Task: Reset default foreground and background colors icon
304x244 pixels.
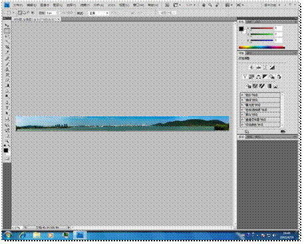Action: point(5,146)
